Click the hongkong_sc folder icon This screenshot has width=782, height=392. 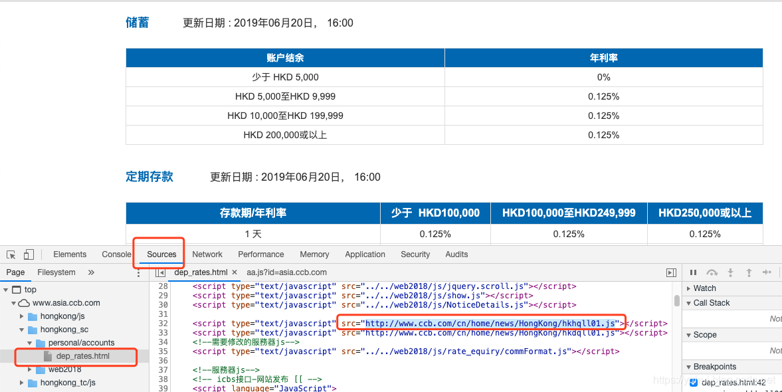[33, 330]
